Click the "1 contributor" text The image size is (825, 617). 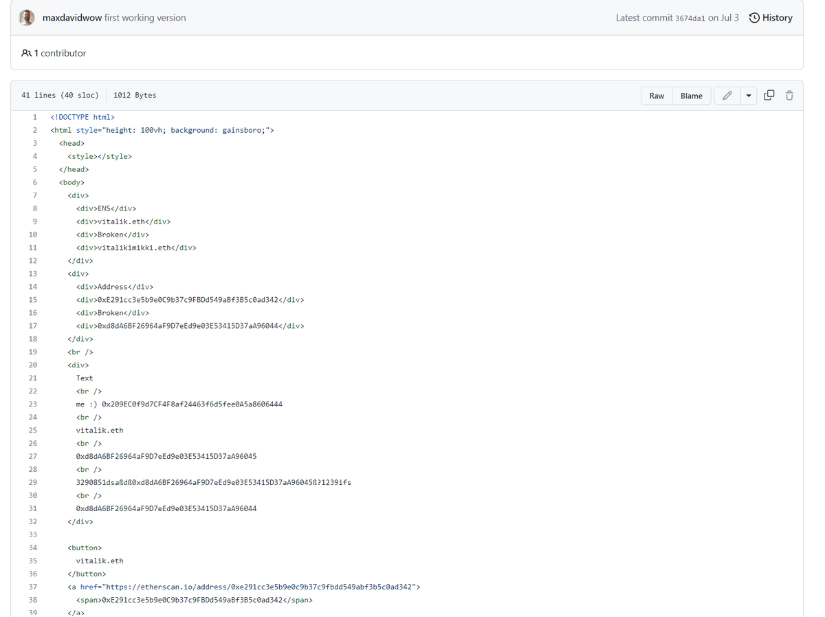pos(60,53)
